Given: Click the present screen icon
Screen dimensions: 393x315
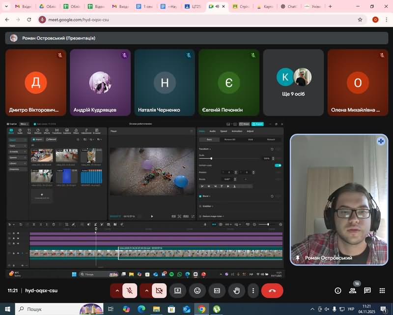Looking at the screenshot, I should tap(178, 290).
